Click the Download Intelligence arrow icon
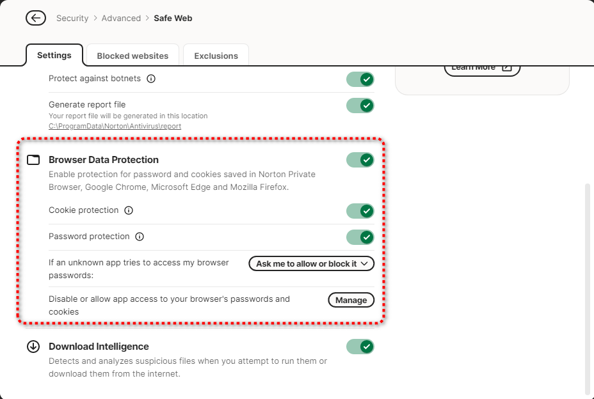This screenshot has width=594, height=399. [x=33, y=347]
